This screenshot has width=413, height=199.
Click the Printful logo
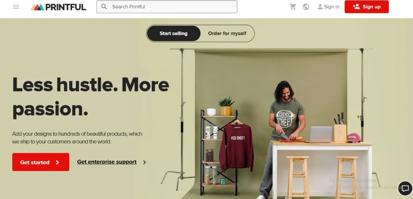pyautogui.click(x=58, y=7)
